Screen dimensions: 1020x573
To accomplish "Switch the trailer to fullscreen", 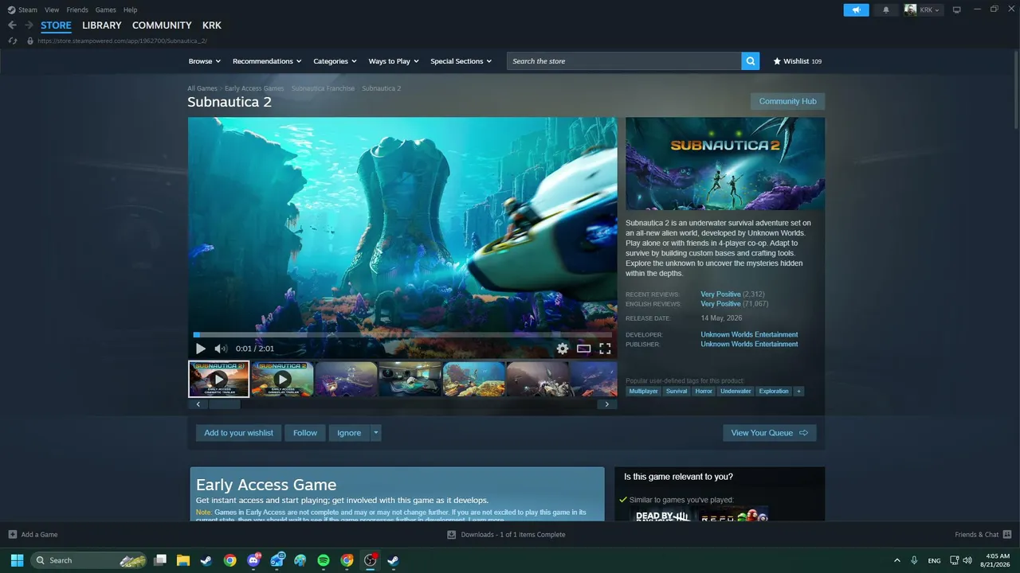I will pos(605,349).
